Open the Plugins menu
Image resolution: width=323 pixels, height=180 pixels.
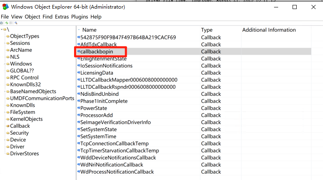click(80, 17)
